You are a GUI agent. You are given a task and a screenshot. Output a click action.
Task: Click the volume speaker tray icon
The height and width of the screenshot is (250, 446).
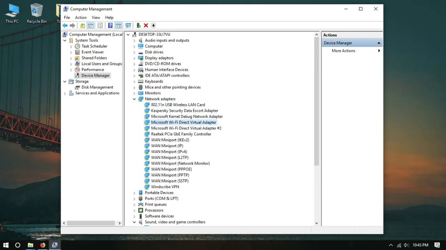point(407,245)
